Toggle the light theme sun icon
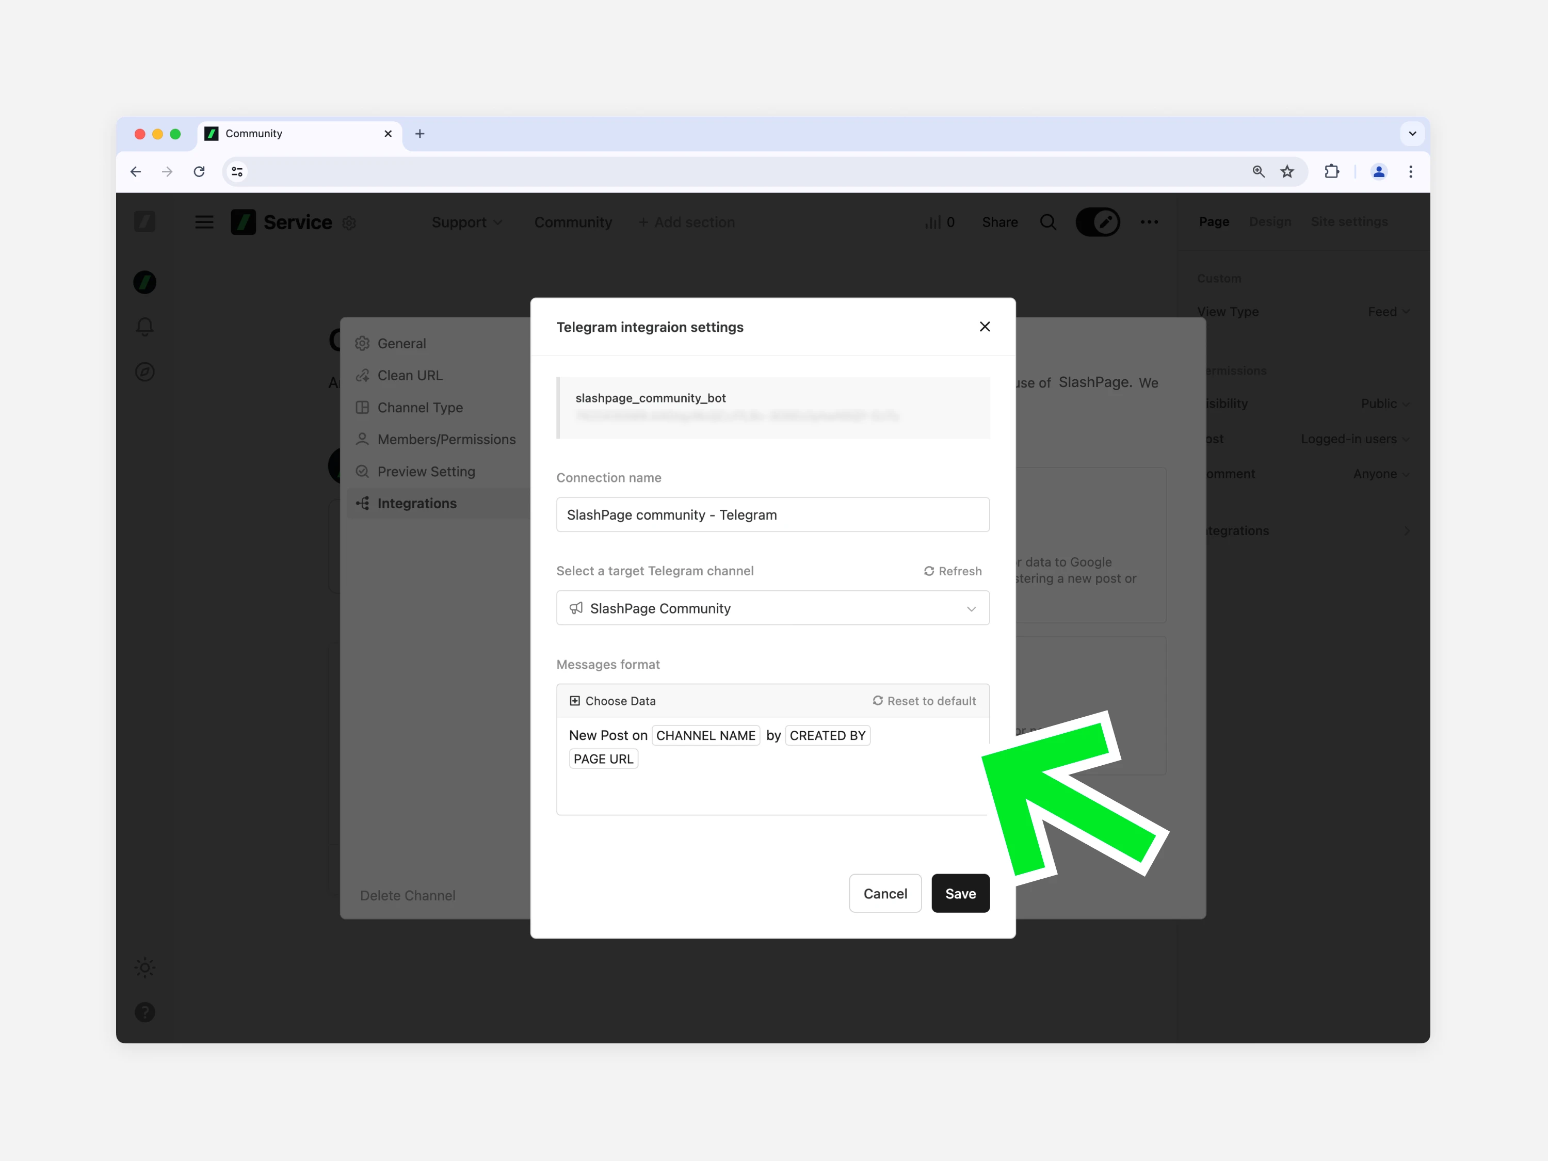 [x=145, y=968]
